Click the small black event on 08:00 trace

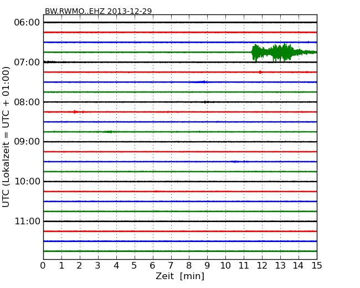pos(208,102)
